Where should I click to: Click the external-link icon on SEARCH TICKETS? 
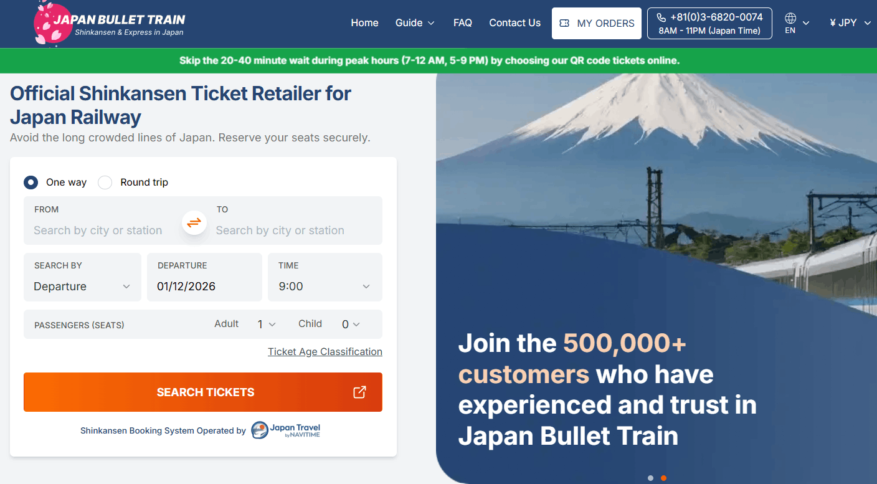[359, 392]
